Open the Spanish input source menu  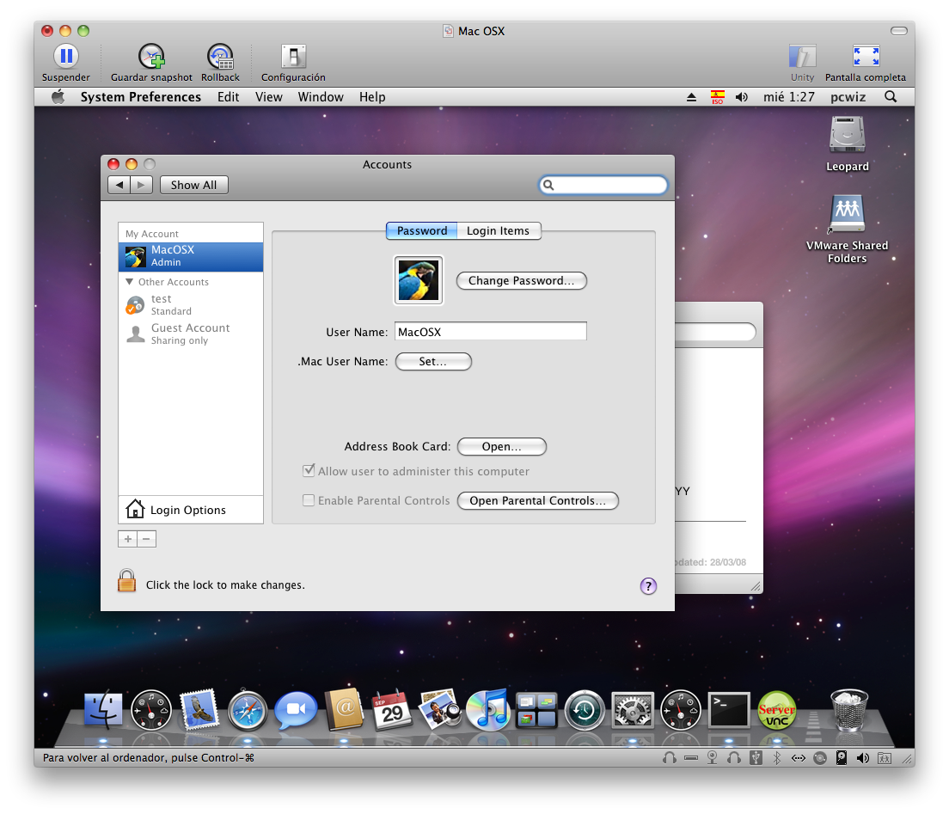coord(717,97)
